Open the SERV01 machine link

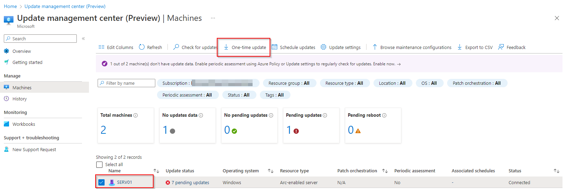[x=124, y=182]
